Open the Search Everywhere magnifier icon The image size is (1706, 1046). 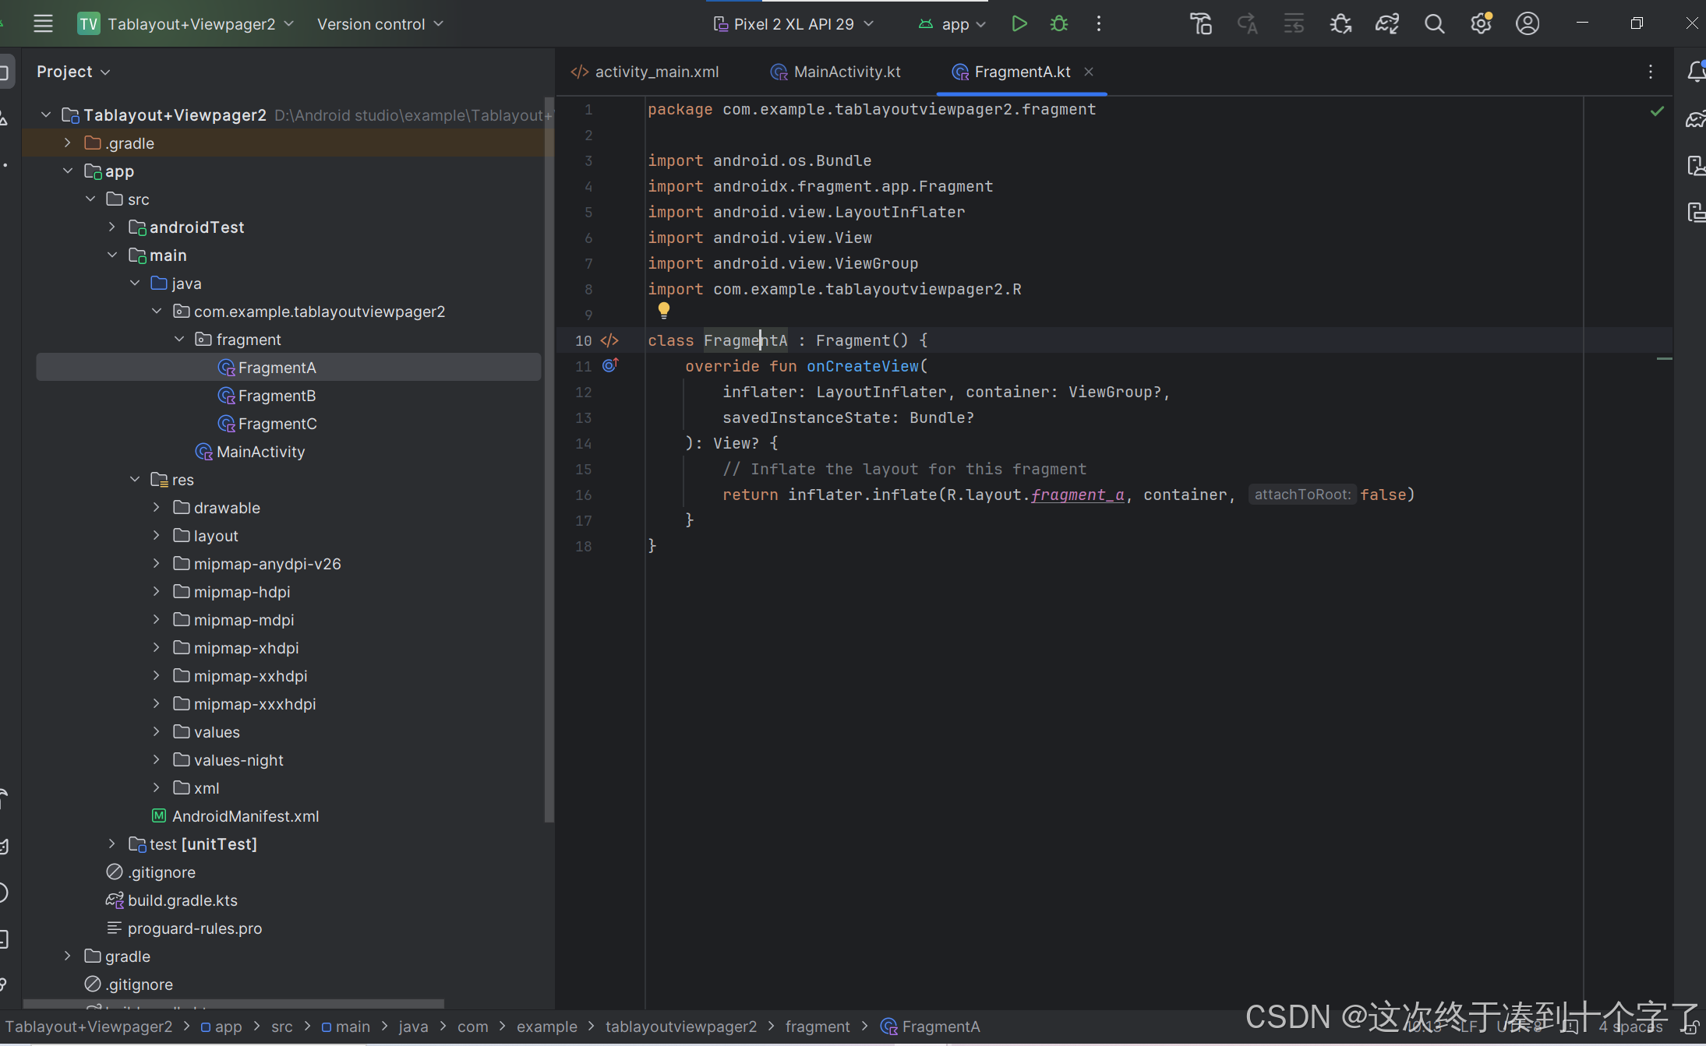tap(1434, 24)
